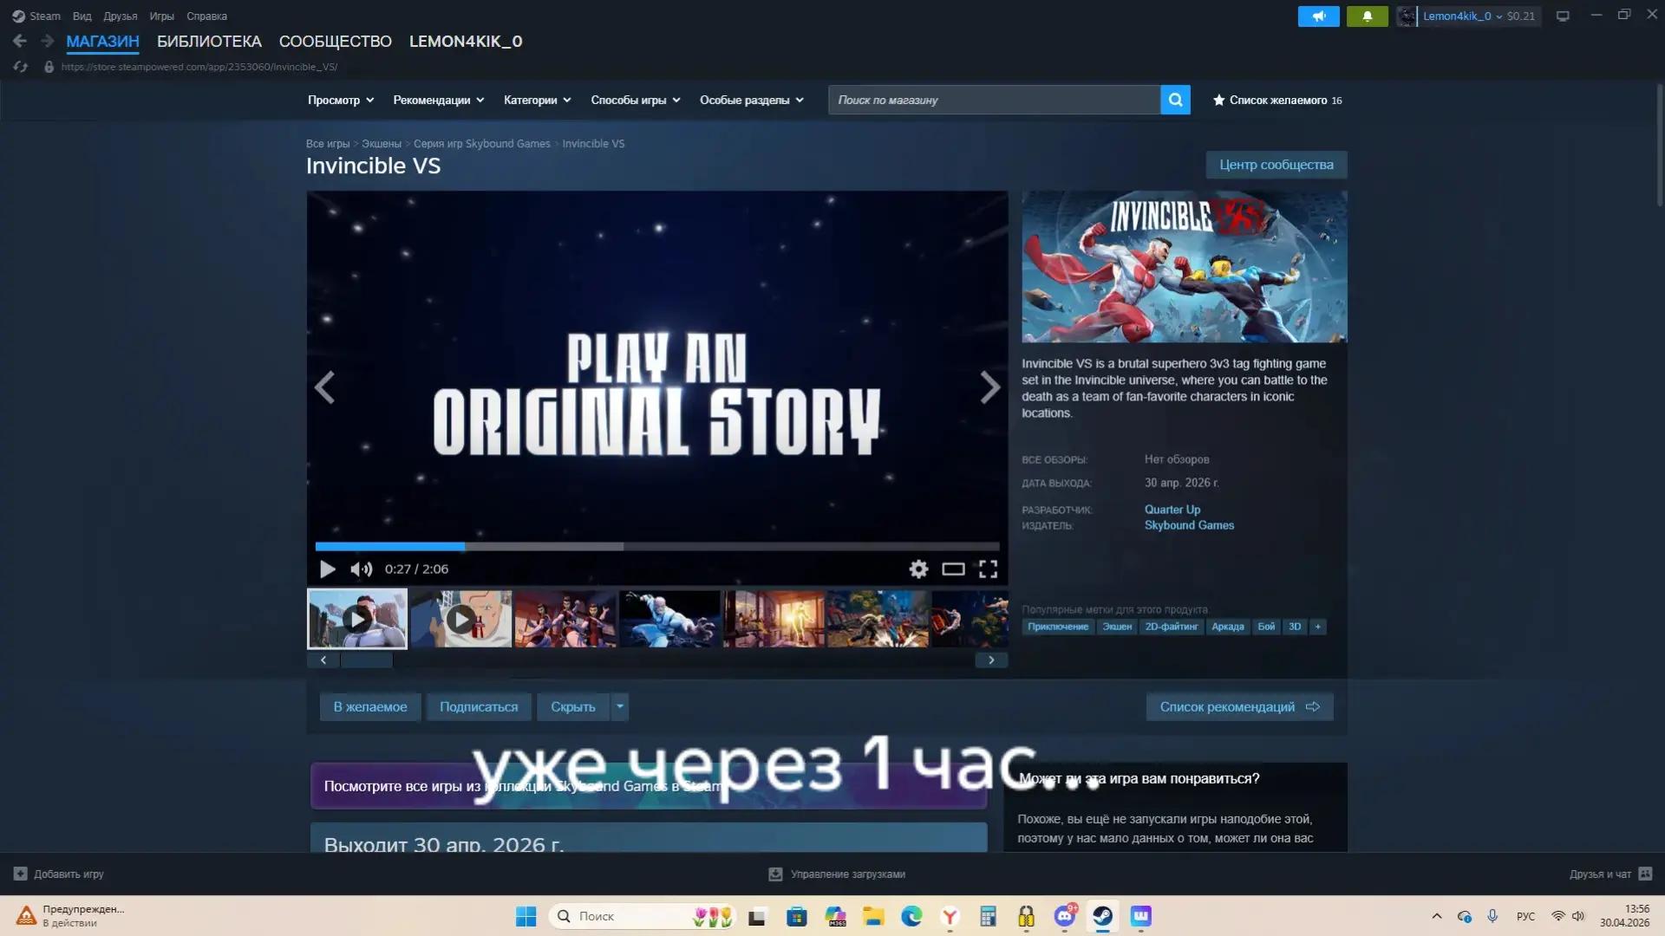Show the next media item with the right arrow
Image resolution: width=1665 pixels, height=936 pixels.
click(989, 387)
